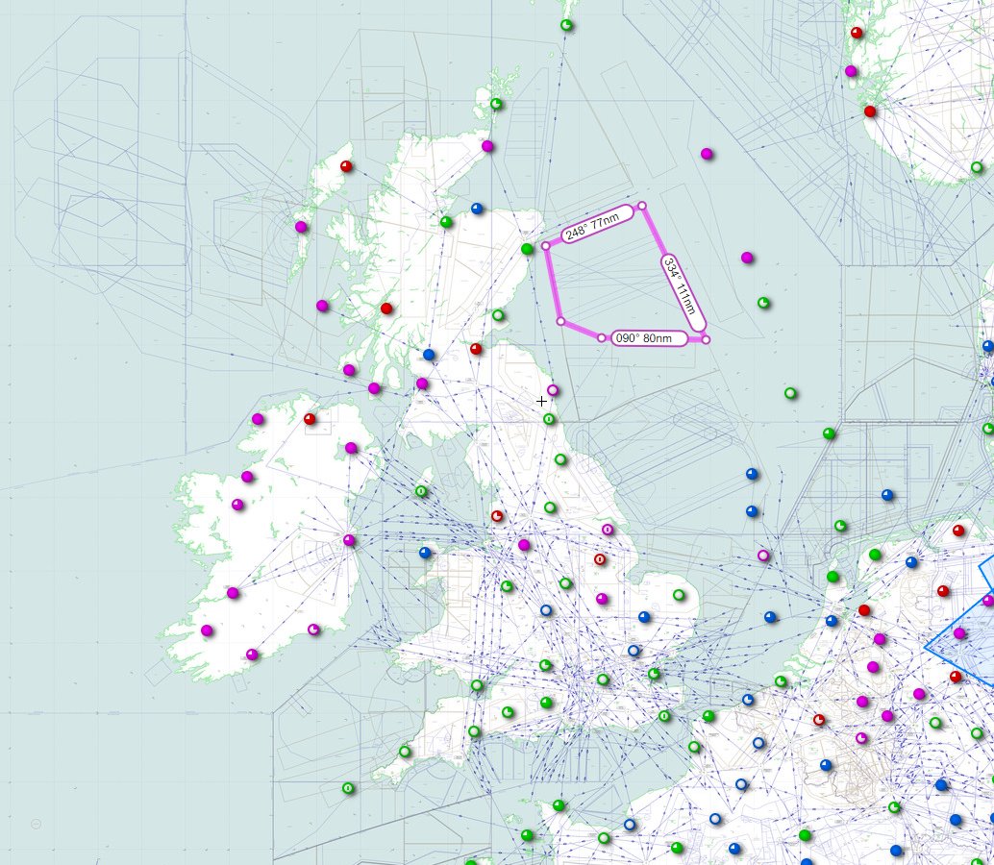994x865 pixels.
Task: Click magenta marker at Shannon in western Ireland
Action: coord(233,593)
